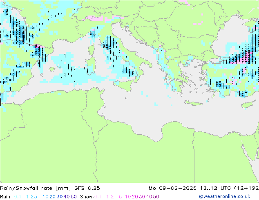Viewport: 259px width, 200px height.
Task: Pick the rain legend 5 value
Action: coord(36,197)
